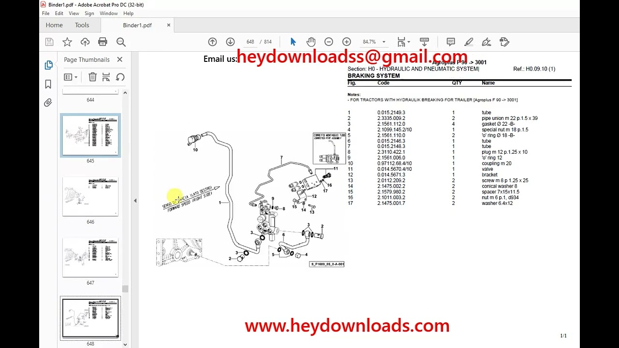Open the Edit menu
Viewport: 619px width, 348px height.
[x=59, y=14]
